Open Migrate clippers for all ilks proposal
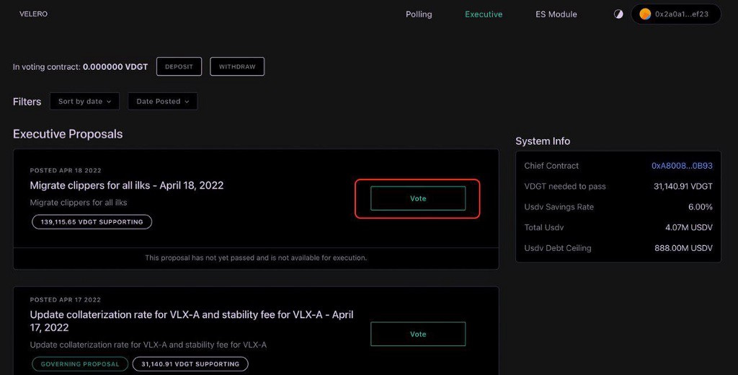 (127, 185)
